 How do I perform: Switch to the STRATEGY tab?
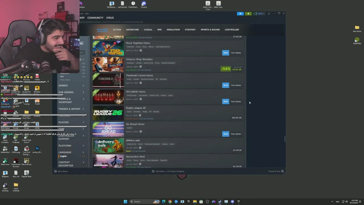190,30
